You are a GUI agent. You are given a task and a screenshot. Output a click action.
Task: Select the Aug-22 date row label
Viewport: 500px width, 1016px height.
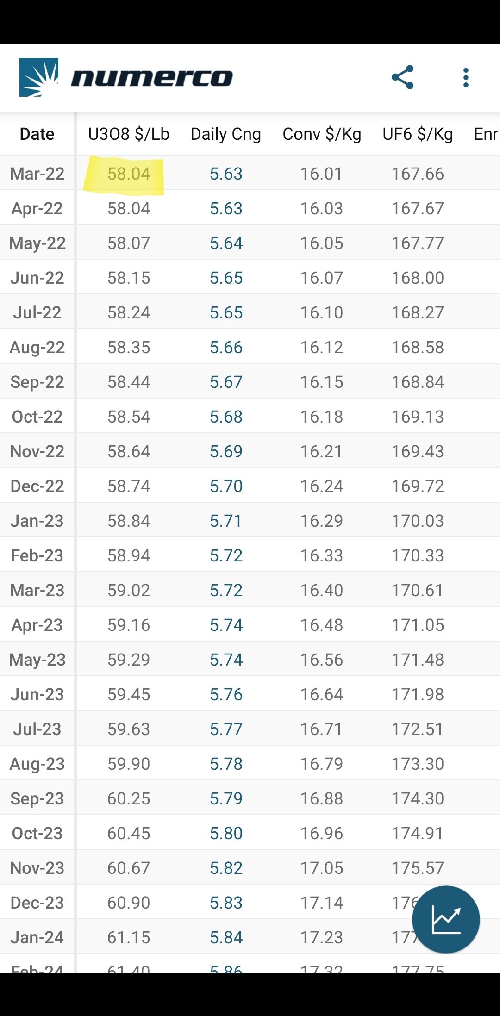37,348
